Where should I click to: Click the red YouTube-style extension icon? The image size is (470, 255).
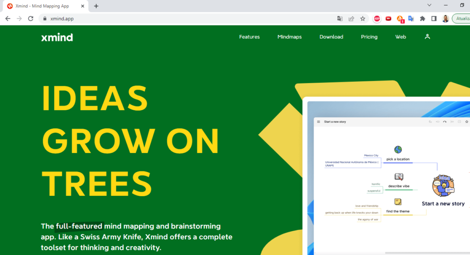click(x=388, y=18)
